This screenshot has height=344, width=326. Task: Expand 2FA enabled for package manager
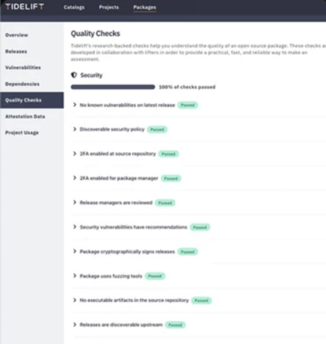click(75, 178)
